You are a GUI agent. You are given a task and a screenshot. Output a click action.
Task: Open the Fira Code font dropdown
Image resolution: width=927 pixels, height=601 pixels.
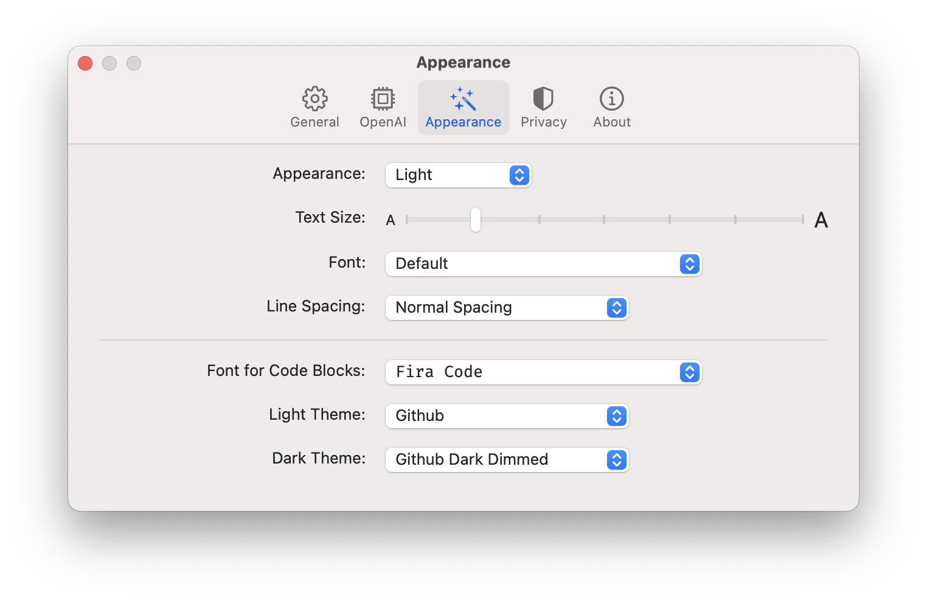(543, 372)
